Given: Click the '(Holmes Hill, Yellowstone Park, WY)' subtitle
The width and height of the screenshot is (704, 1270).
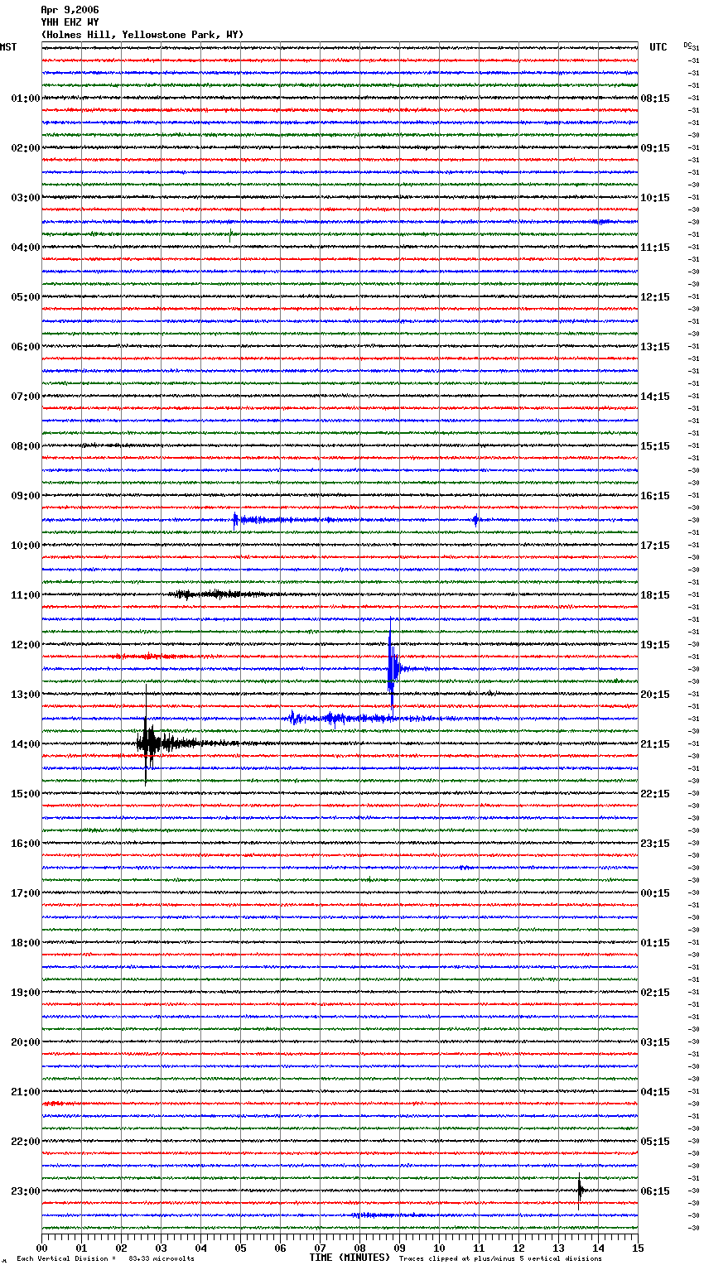Looking at the screenshot, I should (x=142, y=35).
